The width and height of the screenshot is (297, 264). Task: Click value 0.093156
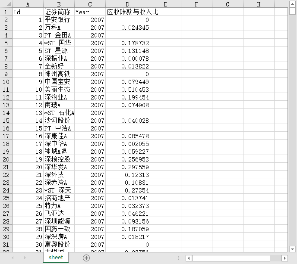point(128,221)
